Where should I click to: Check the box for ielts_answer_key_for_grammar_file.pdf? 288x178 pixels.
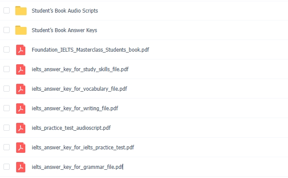click(x=7, y=167)
